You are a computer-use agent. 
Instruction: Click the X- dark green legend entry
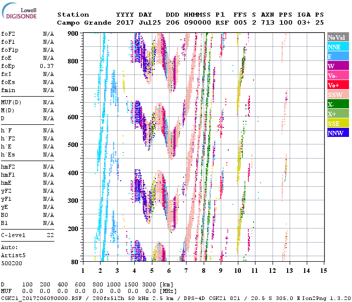(337, 104)
